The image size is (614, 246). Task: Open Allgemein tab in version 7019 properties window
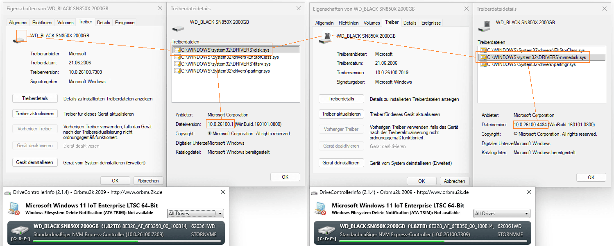324,23
